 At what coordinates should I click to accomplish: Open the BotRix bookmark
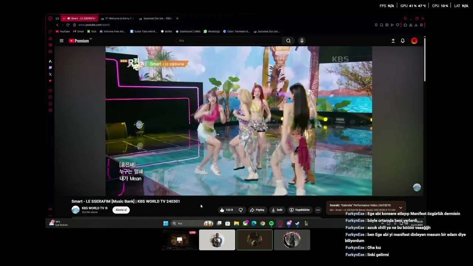pyautogui.click(x=166, y=31)
